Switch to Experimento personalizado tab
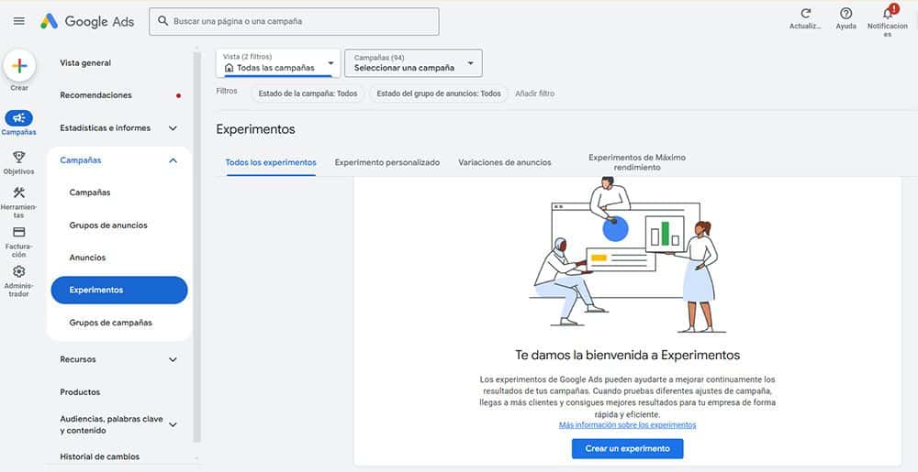This screenshot has height=472, width=918. point(387,162)
